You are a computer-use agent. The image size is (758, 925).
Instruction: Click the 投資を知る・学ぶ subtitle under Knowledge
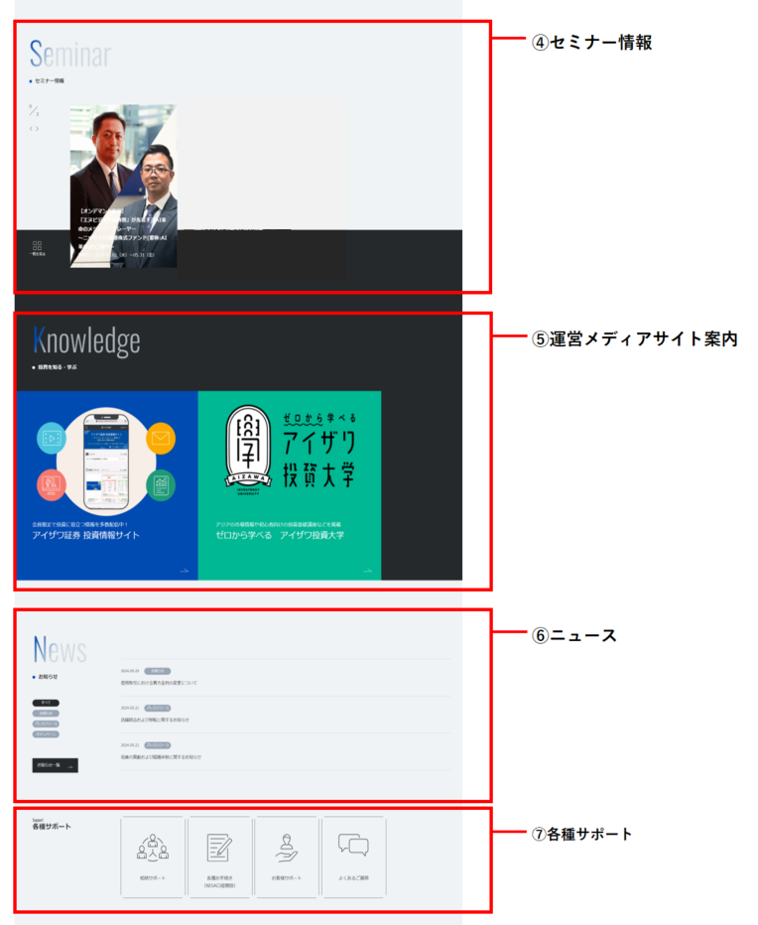click(58, 367)
